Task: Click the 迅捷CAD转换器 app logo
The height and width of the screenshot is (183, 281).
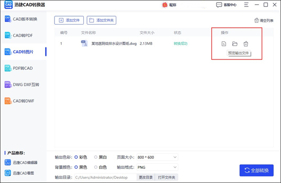Action: point(8,5)
